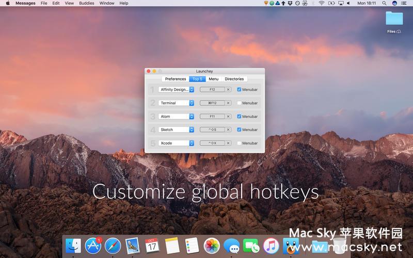The image size is (413, 258).
Task: Open the Files folder on desktop
Action: pos(394,22)
